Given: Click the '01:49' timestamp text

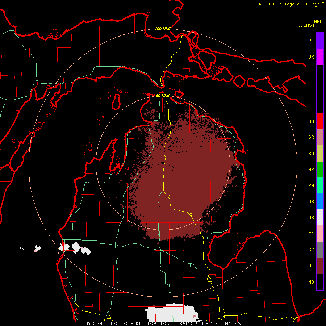Looking at the screenshot, I should (x=233, y=323).
